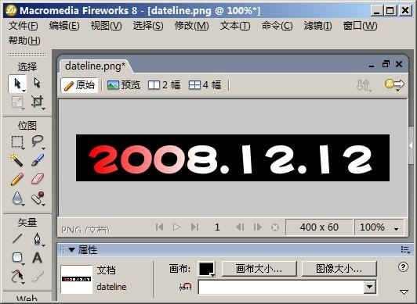Select the Marquee selection tool
The image size is (417, 304).
(x=17, y=142)
